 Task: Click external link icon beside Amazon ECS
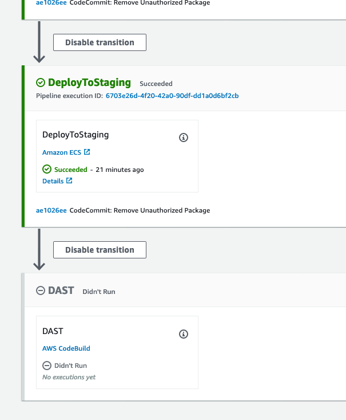(x=87, y=152)
